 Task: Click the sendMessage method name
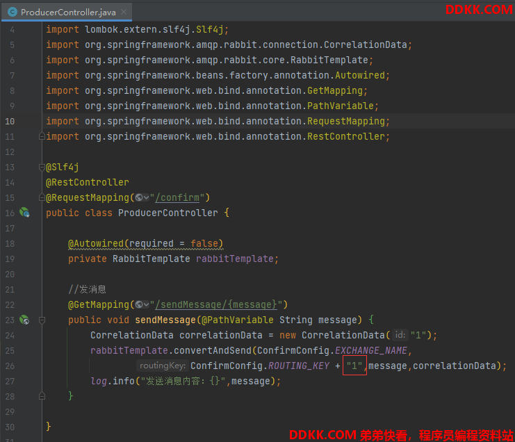pyautogui.click(x=165, y=320)
